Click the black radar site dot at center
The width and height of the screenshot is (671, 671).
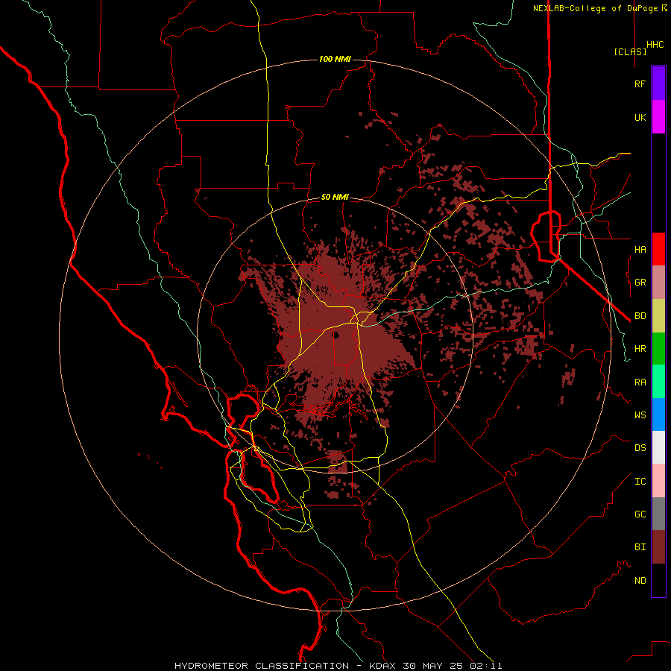pyautogui.click(x=335, y=335)
